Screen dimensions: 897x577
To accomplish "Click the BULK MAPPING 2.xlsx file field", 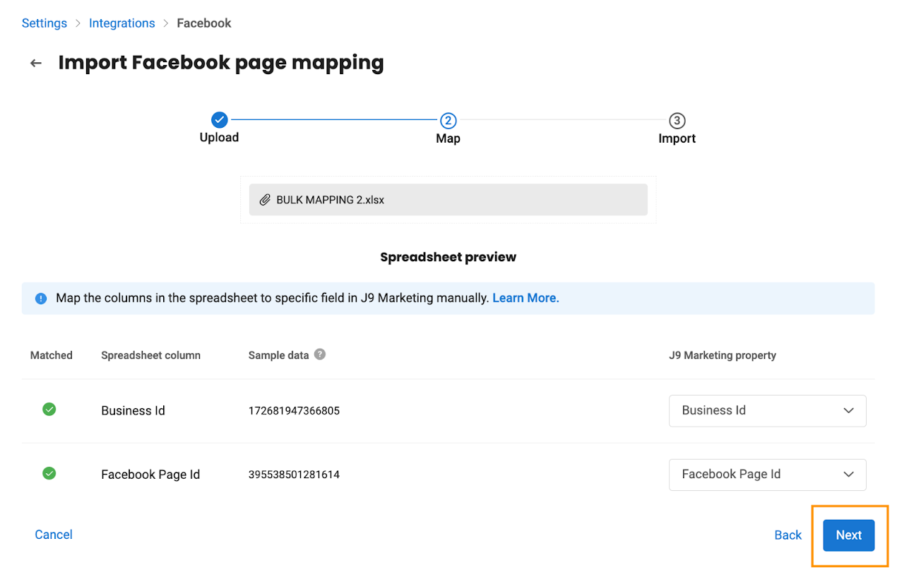I will (448, 200).
